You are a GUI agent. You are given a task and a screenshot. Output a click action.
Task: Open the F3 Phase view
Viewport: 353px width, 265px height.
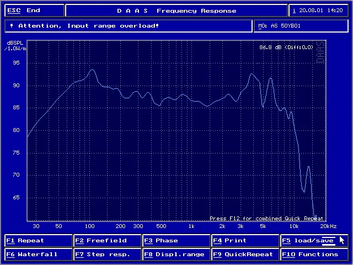[x=176, y=241]
